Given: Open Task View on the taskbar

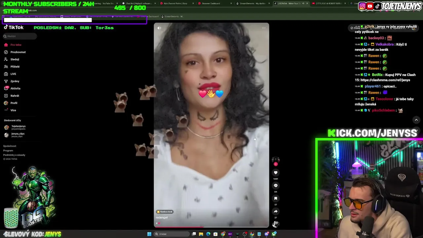Looking at the screenshot, I should click(x=194, y=234).
